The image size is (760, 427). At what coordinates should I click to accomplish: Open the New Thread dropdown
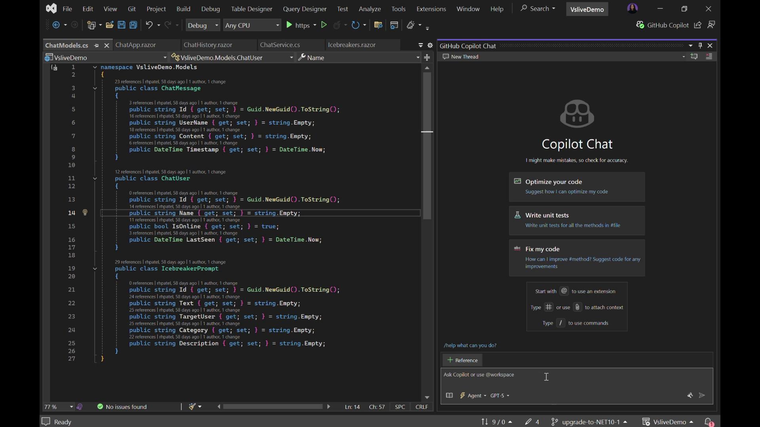point(684,57)
